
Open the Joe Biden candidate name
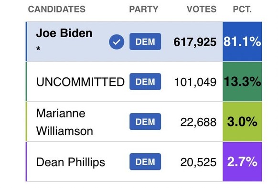pyautogui.click(x=64, y=33)
